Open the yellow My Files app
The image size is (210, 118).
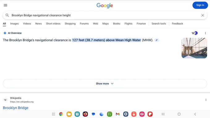tap(69, 114)
